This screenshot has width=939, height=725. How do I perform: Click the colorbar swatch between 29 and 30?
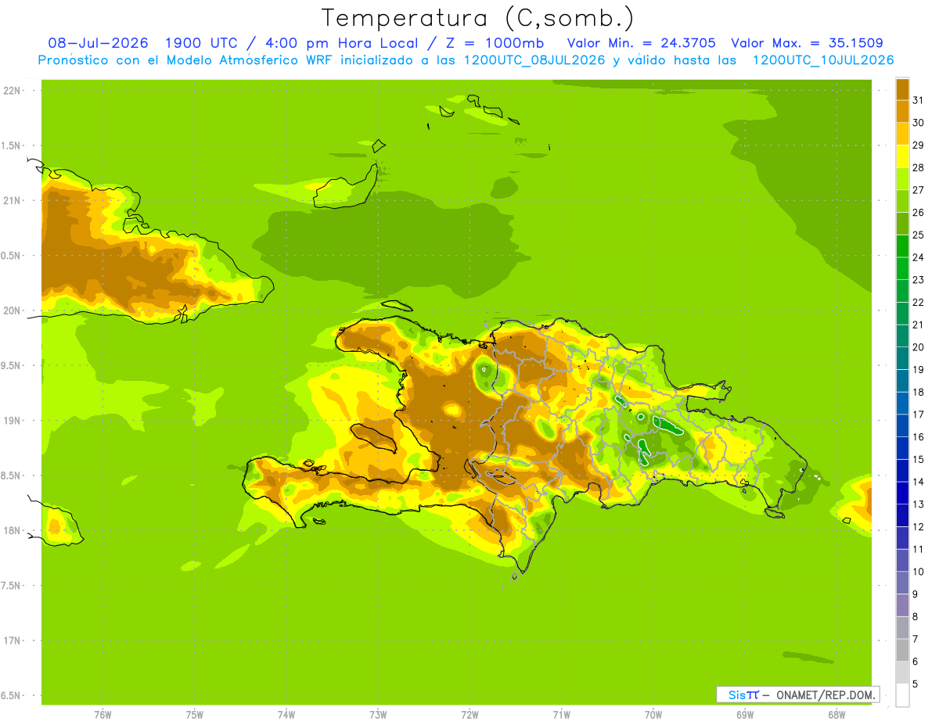tap(902, 134)
